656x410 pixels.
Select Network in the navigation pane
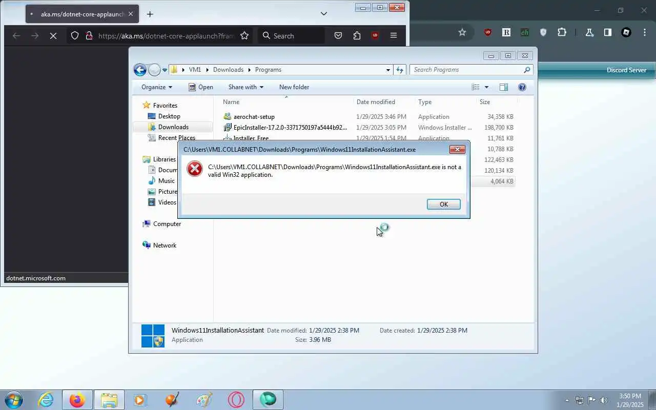pos(165,245)
